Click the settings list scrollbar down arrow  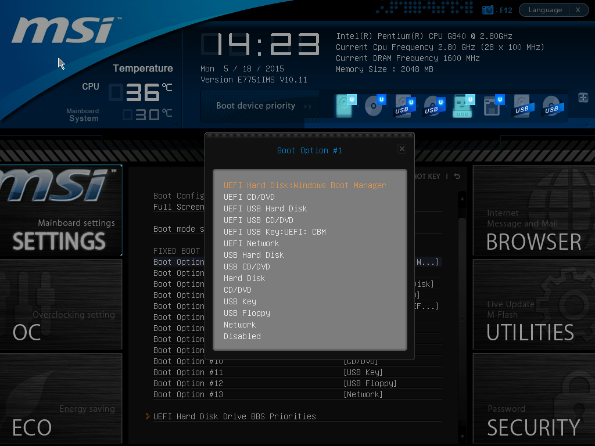462,437
